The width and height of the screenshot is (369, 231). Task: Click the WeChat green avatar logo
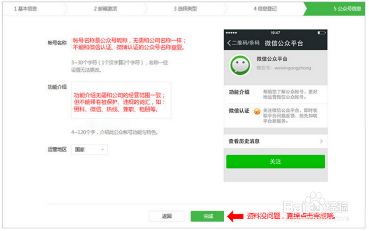[x=240, y=65]
